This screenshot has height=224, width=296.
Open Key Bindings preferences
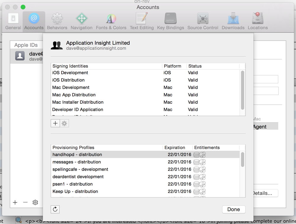(170, 21)
